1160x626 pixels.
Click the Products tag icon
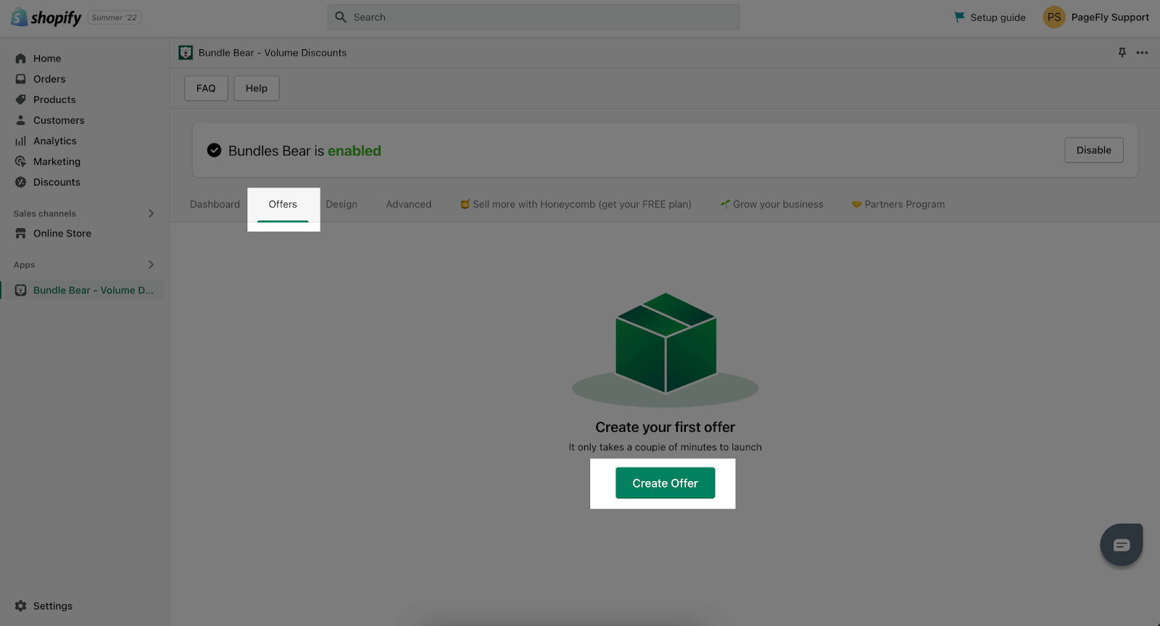(20, 100)
